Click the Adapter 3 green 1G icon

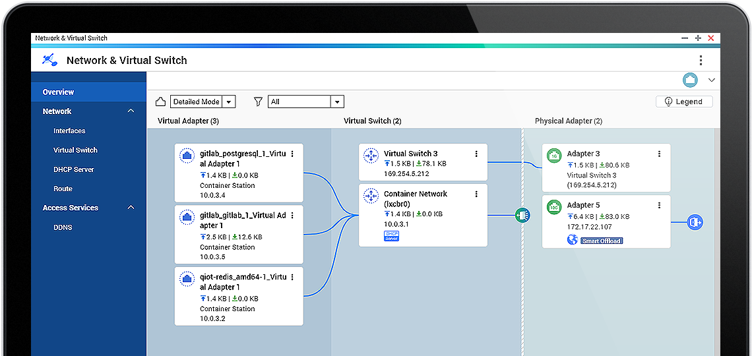(554, 156)
